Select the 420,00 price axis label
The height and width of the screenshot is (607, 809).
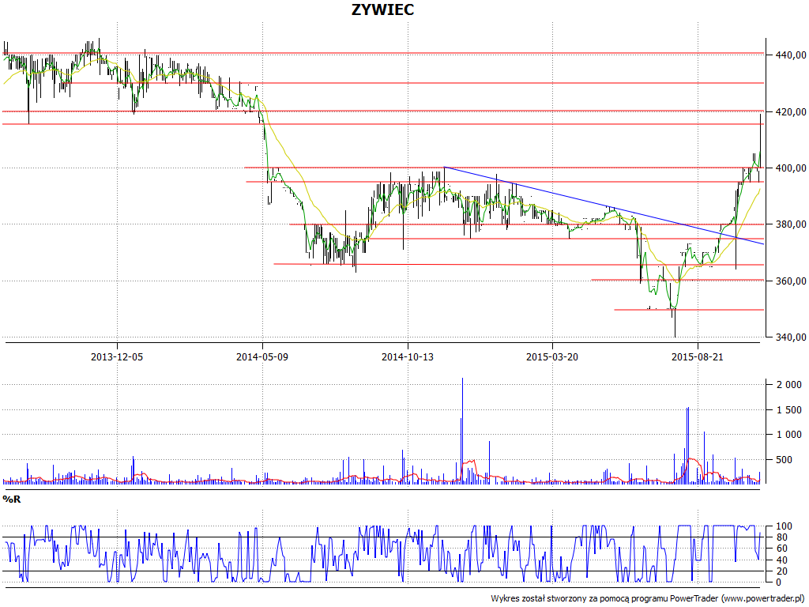pos(790,112)
